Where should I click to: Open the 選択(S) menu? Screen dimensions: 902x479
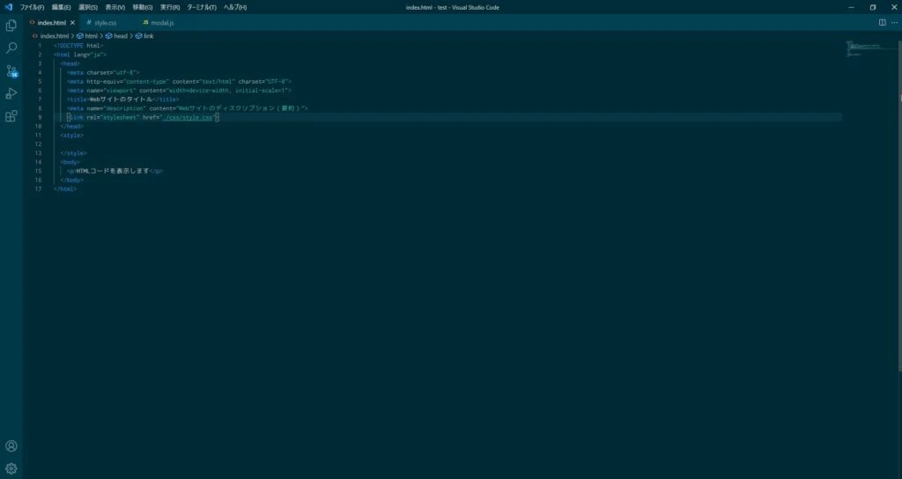pos(88,7)
